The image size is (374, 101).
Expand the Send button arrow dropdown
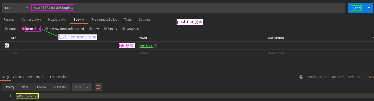pos(369,8)
